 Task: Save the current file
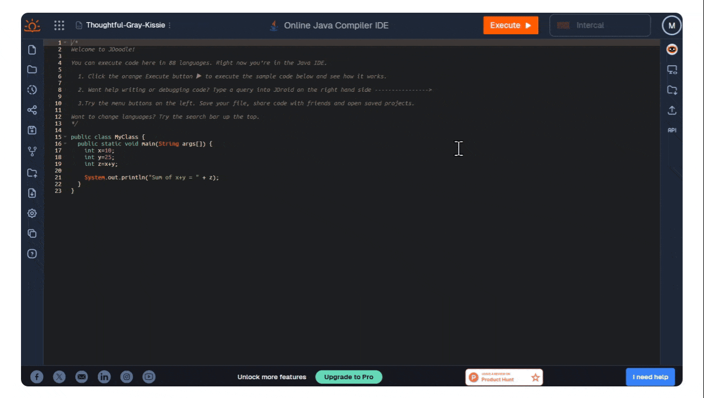point(32,130)
